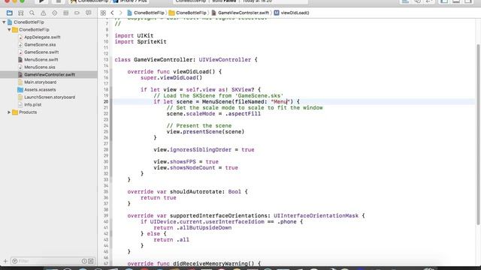
Task: Open viewDidLoad() method jump bar segment
Action: click(292, 13)
